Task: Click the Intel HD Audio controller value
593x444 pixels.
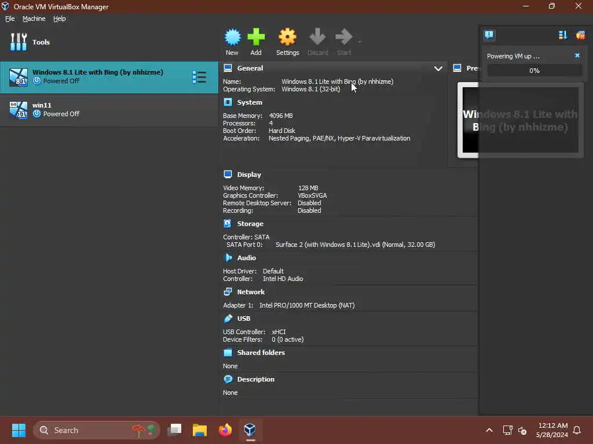Action: tap(283, 279)
